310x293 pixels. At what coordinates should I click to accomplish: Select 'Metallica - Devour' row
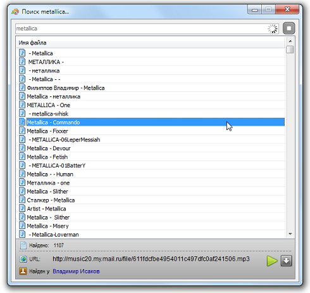point(151,148)
